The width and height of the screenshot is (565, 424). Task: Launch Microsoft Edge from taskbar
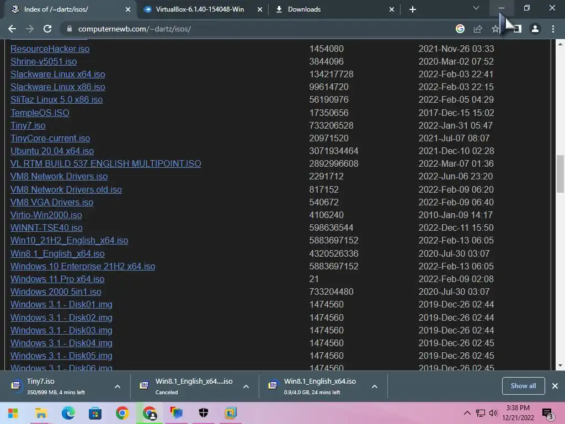tap(68, 413)
